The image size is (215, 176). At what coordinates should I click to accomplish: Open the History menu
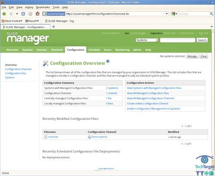pos(29,7)
